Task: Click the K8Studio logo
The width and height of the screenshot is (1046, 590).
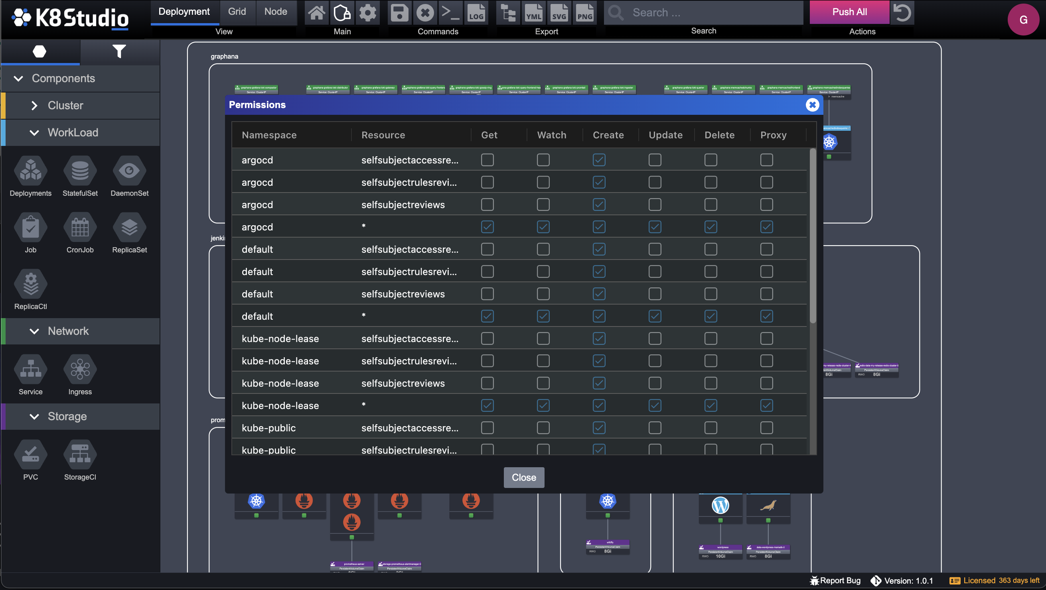Action: pos(70,18)
